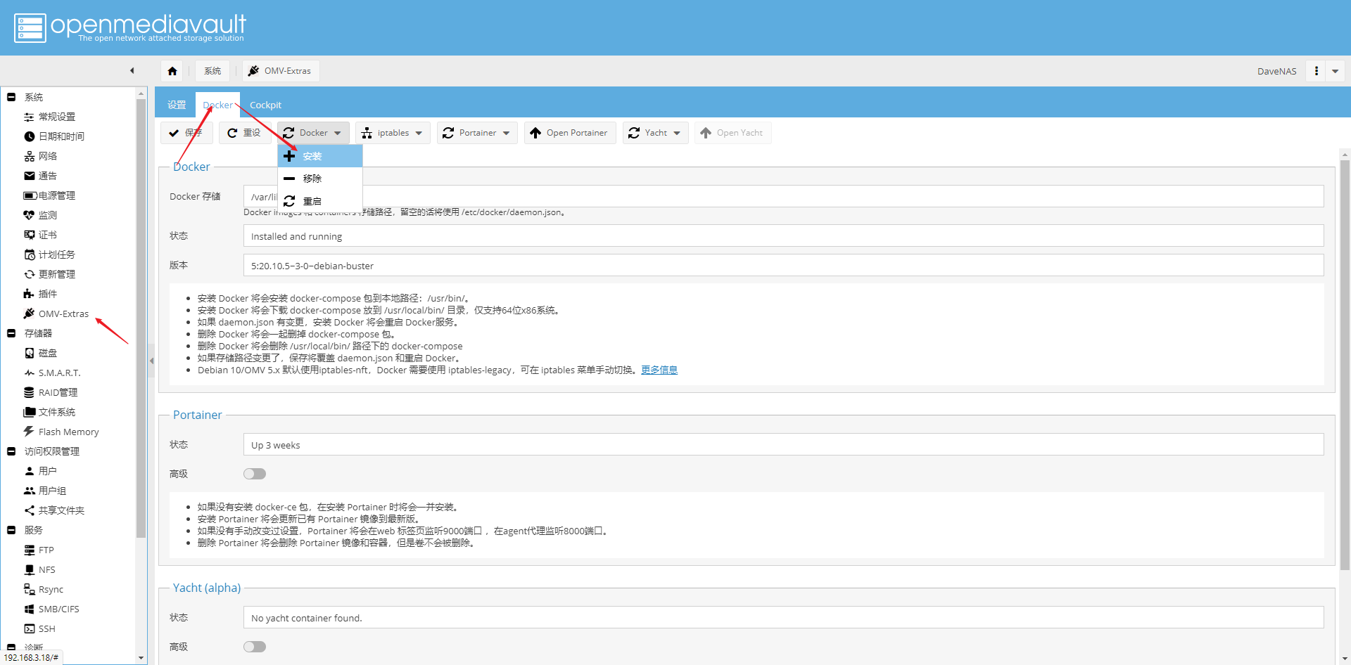Open the iptables dropdown button
This screenshot has height=665, width=1351.
tap(393, 133)
